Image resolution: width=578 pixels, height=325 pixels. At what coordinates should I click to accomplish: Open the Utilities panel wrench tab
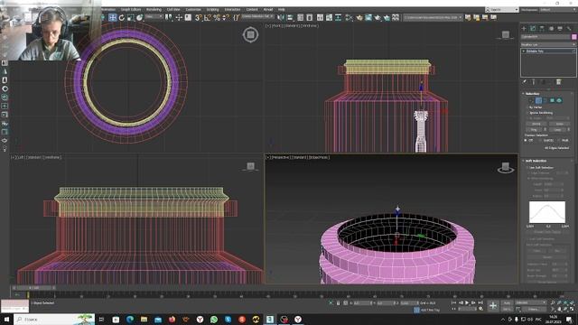coord(569,28)
